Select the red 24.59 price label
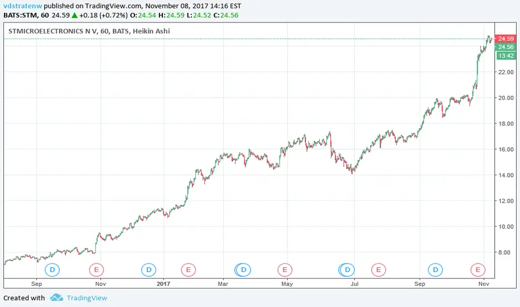The image size is (520, 307). point(505,39)
